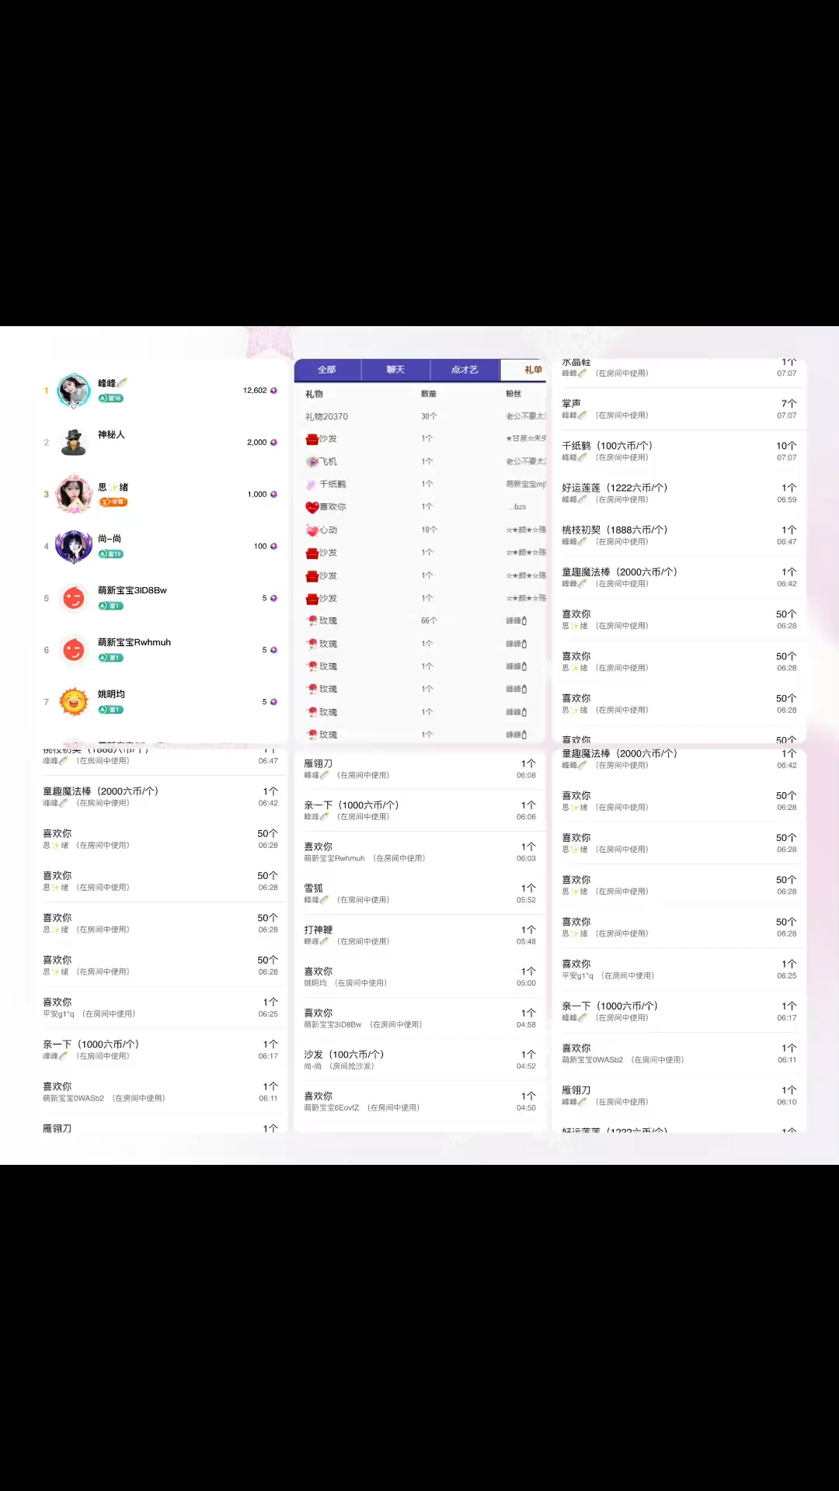Open the 神秘人 hat avatar
This screenshot has height=1491, width=839.
[74, 443]
